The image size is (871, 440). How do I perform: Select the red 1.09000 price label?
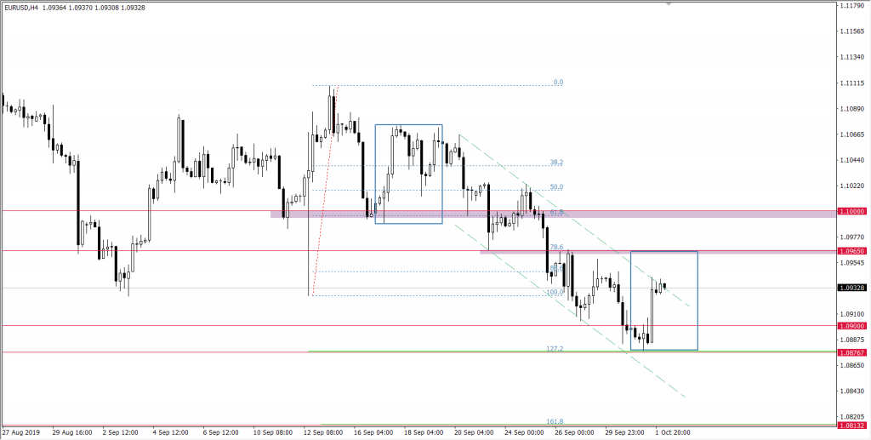point(851,326)
